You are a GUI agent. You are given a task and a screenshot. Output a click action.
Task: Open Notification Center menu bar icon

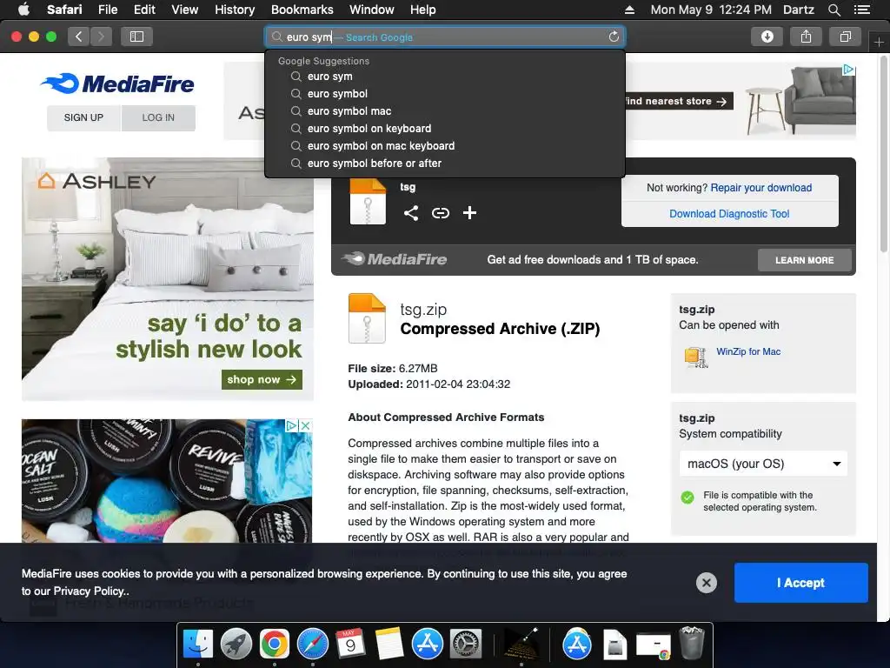862,10
